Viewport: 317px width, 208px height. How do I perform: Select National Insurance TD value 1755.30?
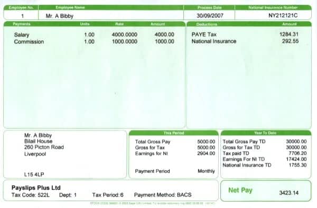[297, 165]
